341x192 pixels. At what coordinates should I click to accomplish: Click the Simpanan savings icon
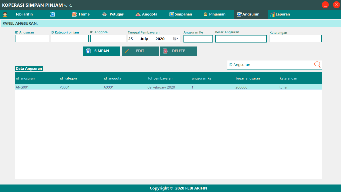[172, 14]
